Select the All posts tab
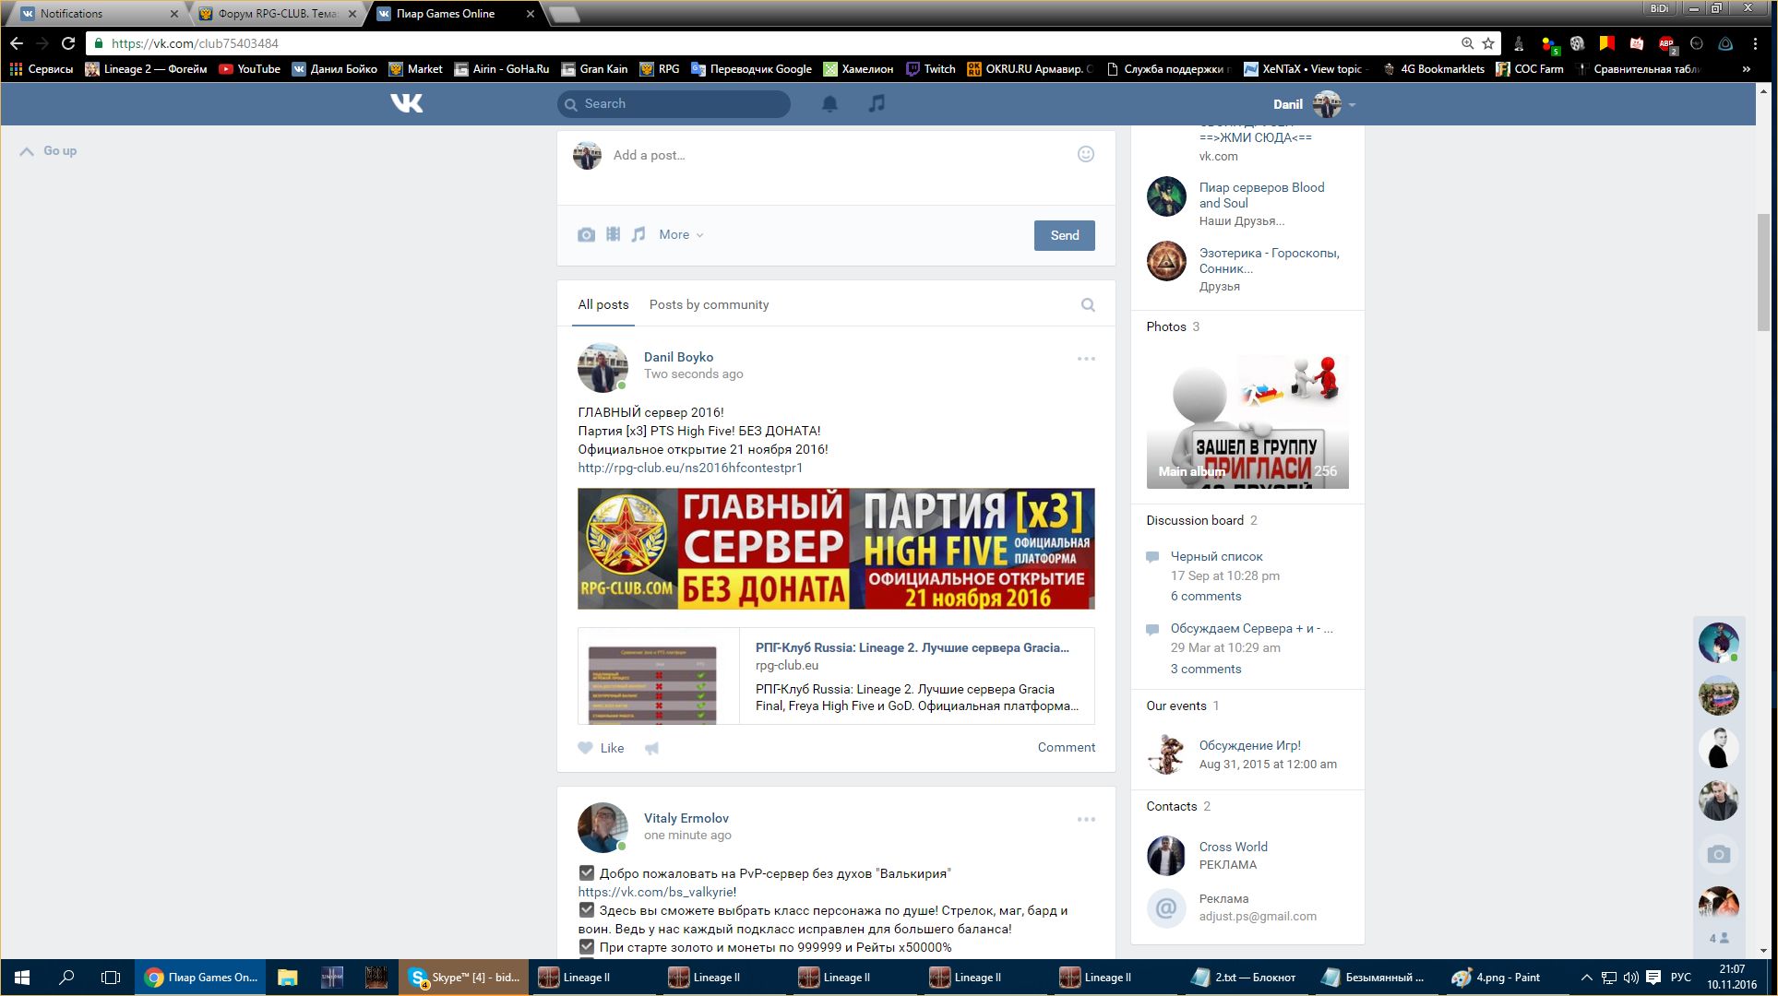The height and width of the screenshot is (996, 1778). 603,304
